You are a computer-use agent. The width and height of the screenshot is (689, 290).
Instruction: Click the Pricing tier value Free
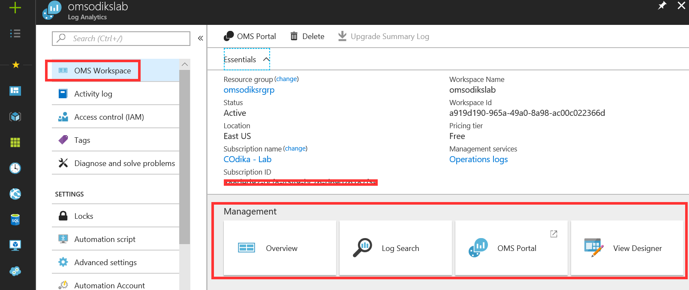click(457, 136)
